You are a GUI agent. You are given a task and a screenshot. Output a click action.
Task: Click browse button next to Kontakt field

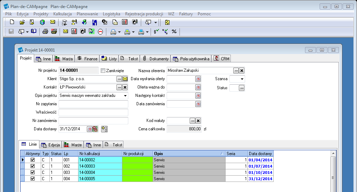[119, 87]
